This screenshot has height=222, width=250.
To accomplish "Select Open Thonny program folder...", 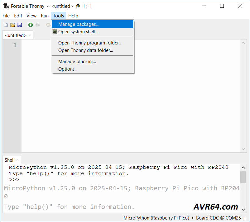I will point(92,43).
